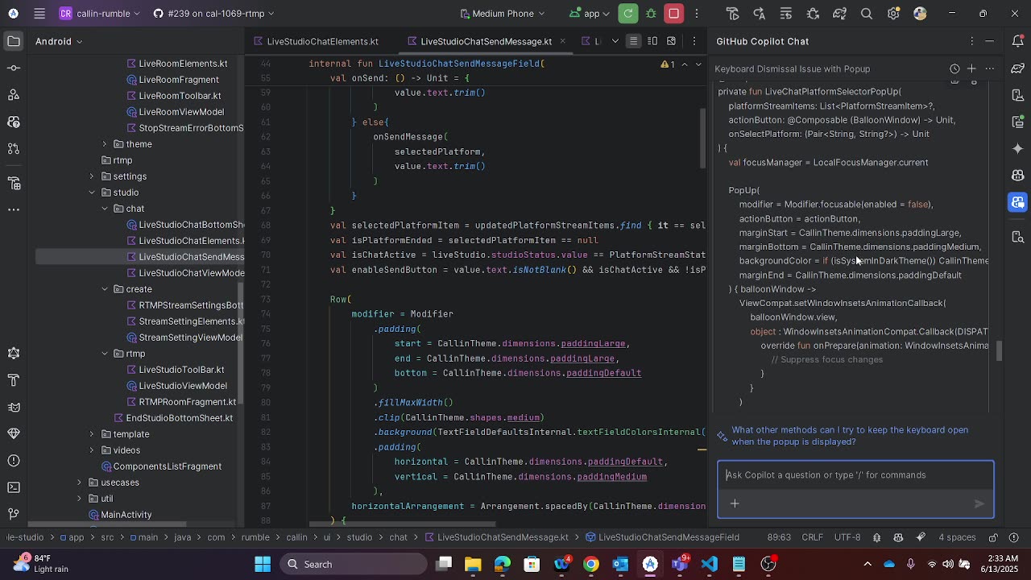Click the Ask Copilot input field

854,475
